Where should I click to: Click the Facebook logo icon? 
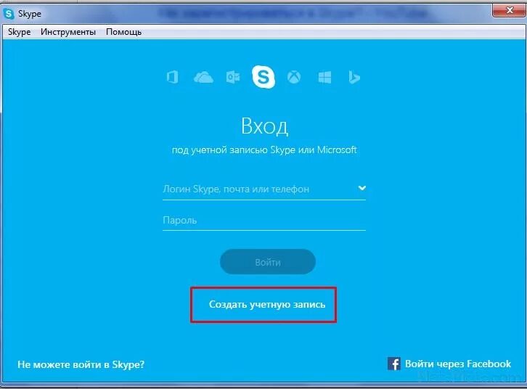click(x=394, y=364)
